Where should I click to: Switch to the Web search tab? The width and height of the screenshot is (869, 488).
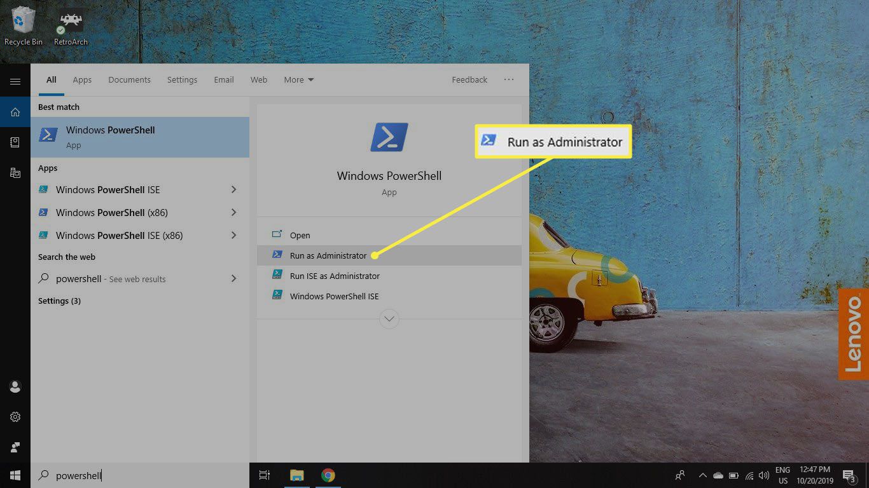point(259,79)
